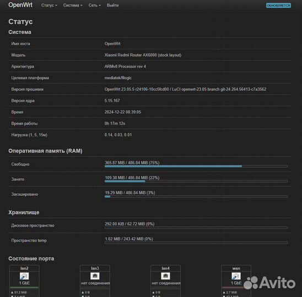Click the Модель label
302x297 pixels.
(18, 55)
